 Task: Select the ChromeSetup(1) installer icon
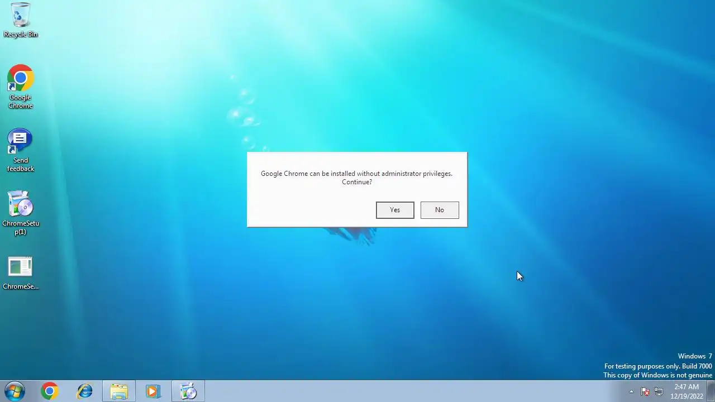click(x=21, y=214)
